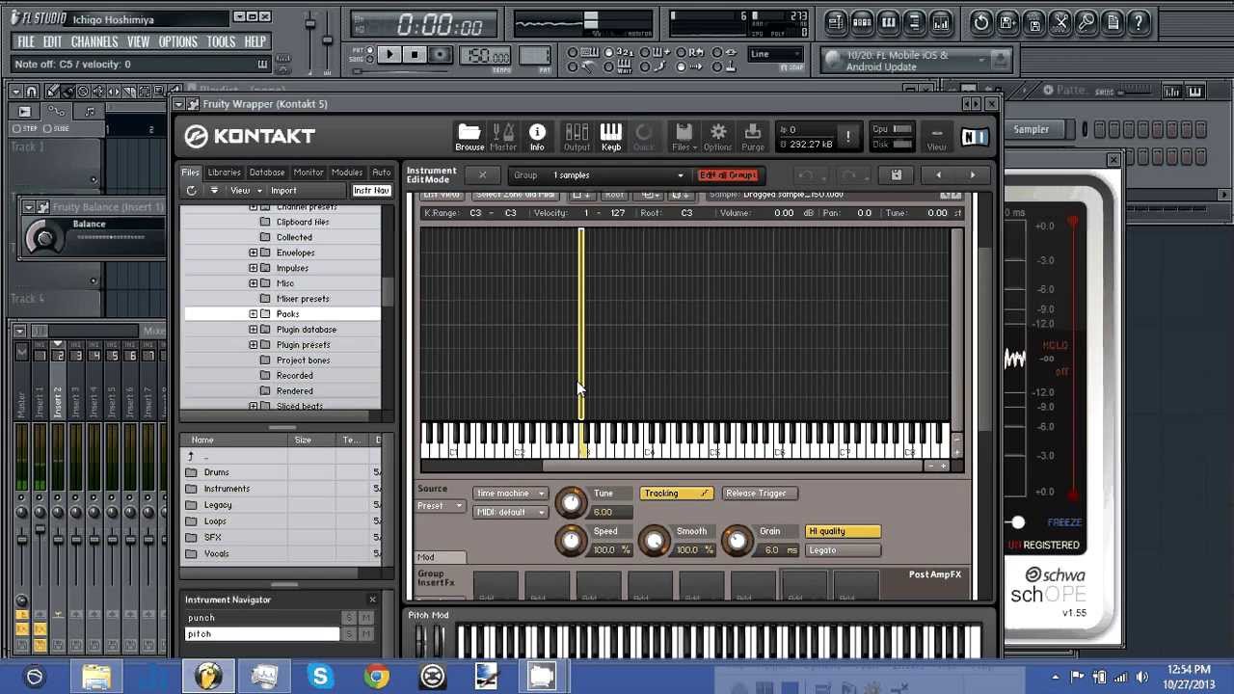Save the instrument with the disk icon
This screenshot has width=1234, height=694.
point(896,174)
